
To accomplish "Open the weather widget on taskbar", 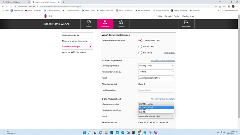I will click(9, 132).
